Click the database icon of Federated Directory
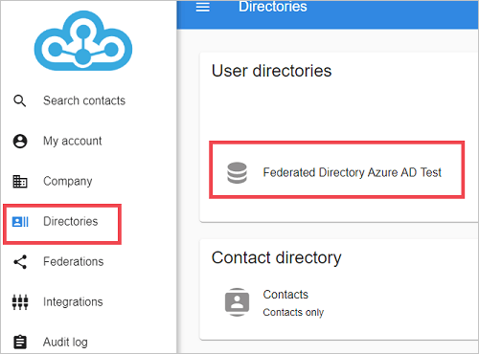 click(x=237, y=172)
